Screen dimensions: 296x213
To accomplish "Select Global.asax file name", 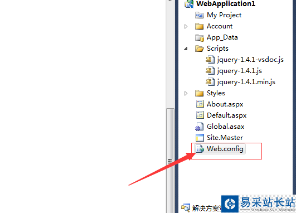I will point(226,127).
